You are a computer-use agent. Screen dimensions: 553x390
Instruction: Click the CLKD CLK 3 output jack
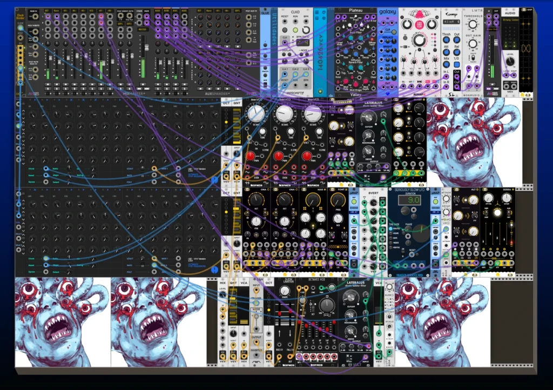pos(306,74)
